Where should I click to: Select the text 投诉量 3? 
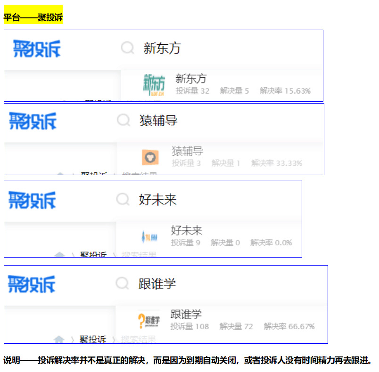(186, 163)
